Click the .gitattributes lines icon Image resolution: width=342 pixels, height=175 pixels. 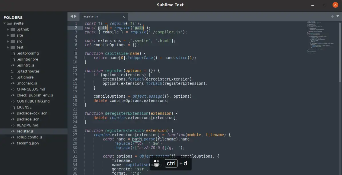13,71
